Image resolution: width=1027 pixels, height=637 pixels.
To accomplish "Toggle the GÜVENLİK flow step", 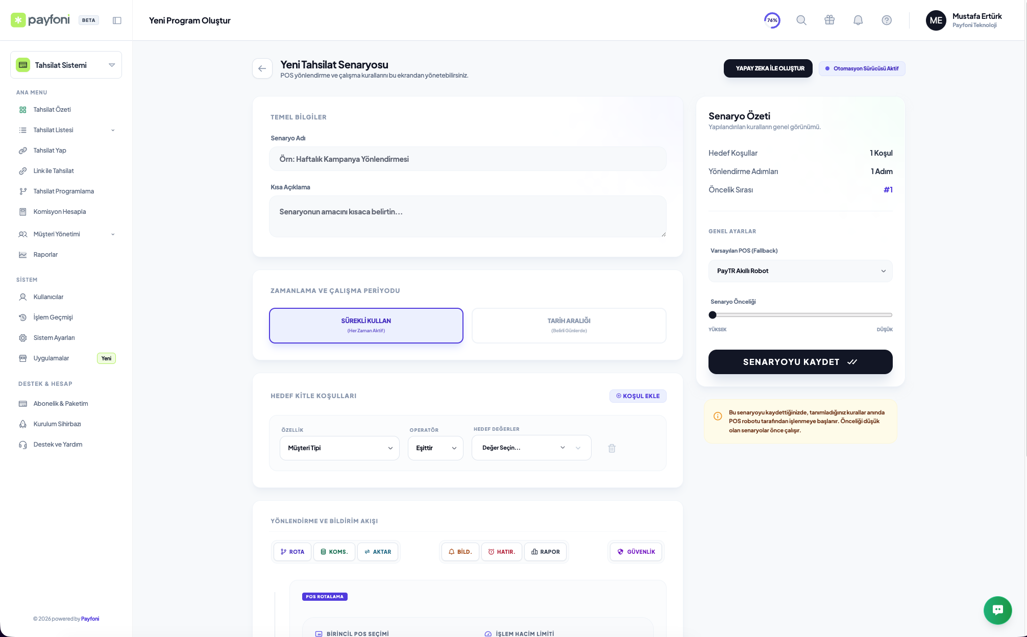I will click(x=636, y=552).
